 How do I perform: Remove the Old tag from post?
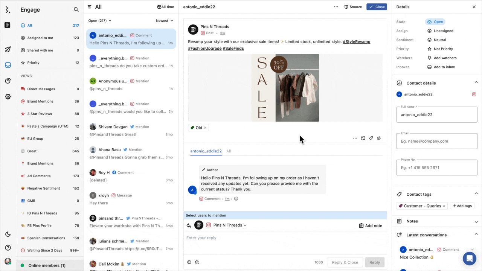click(x=205, y=128)
